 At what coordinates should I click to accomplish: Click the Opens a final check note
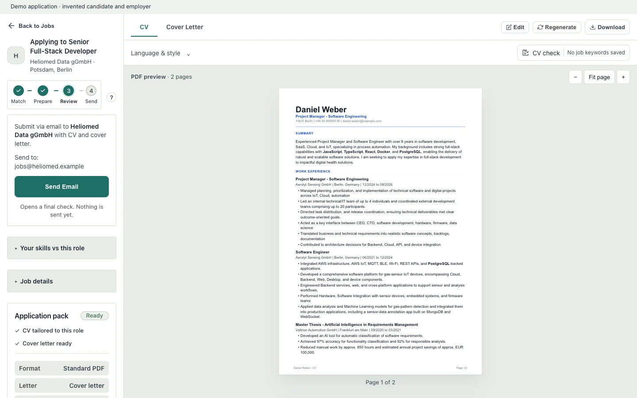pos(62,211)
